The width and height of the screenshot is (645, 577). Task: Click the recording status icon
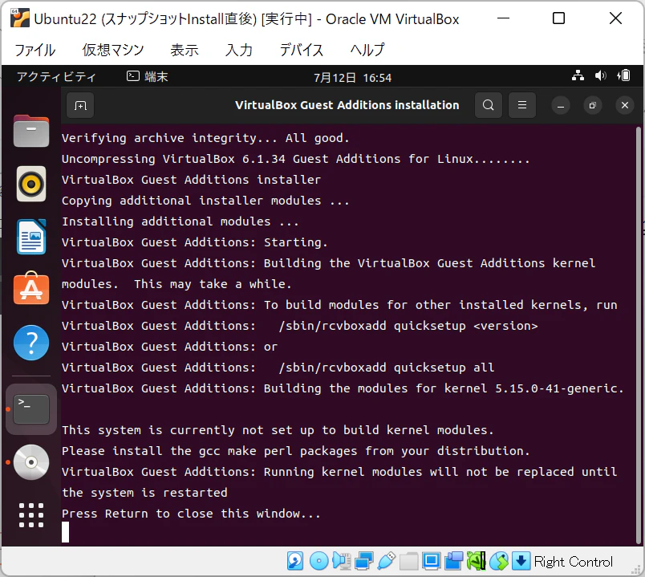point(454,561)
